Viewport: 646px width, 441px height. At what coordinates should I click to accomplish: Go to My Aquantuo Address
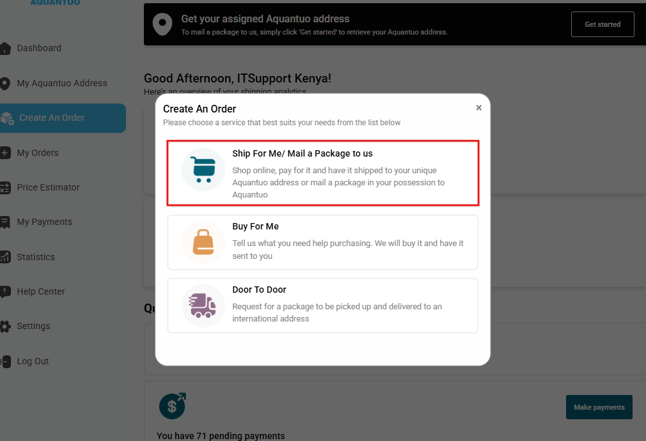coord(61,83)
